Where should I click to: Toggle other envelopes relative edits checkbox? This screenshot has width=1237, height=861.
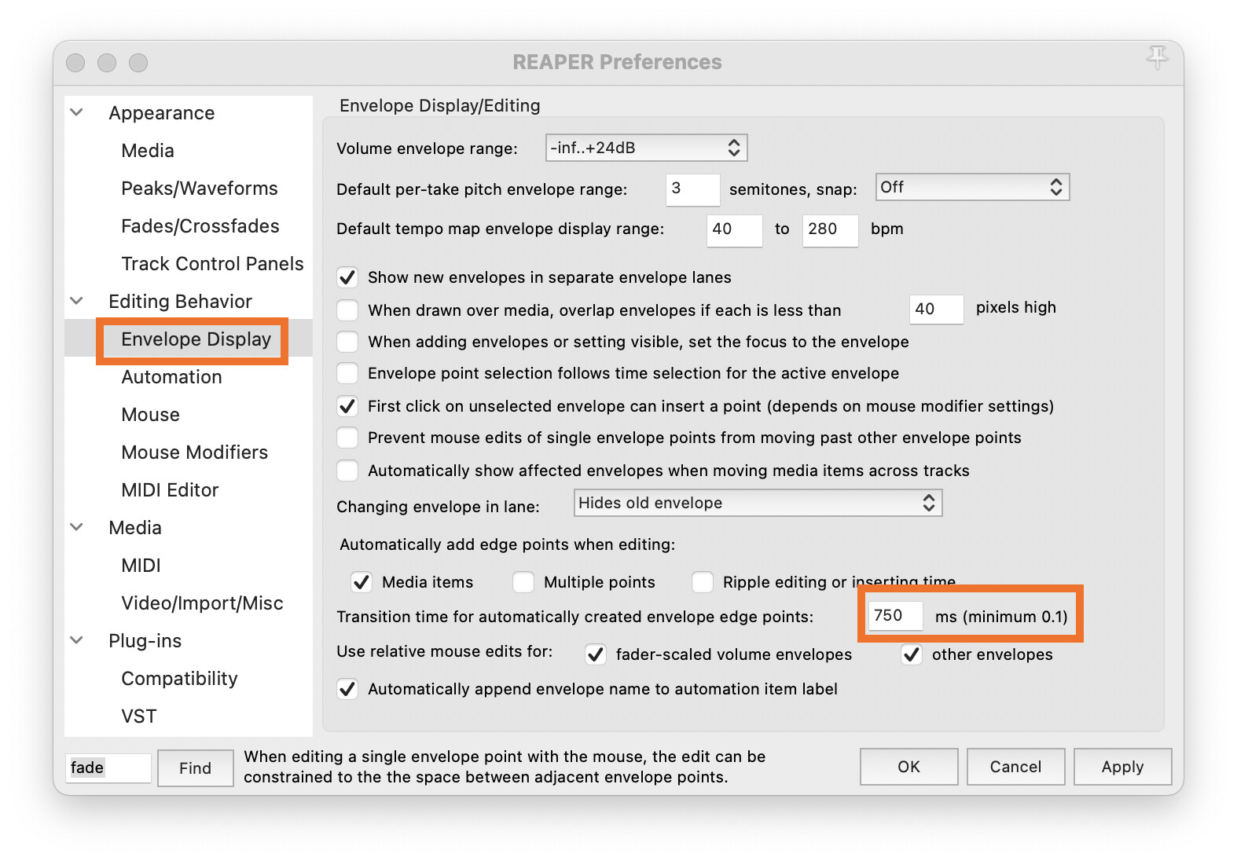[912, 654]
